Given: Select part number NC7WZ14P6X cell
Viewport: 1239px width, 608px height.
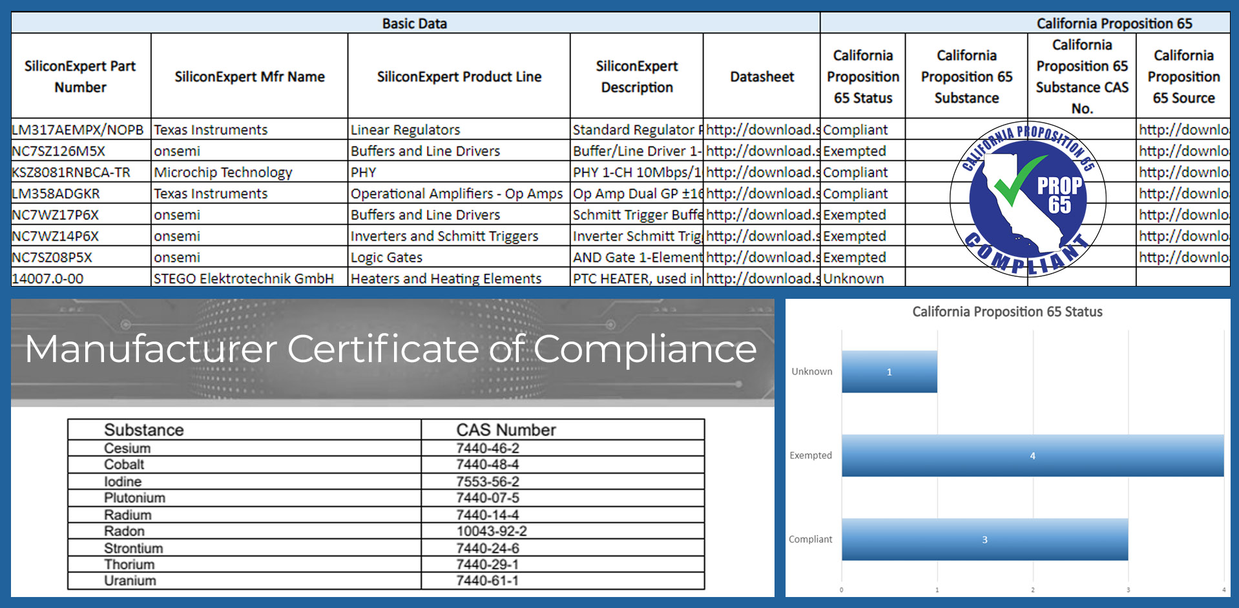Looking at the screenshot, I should [81, 236].
